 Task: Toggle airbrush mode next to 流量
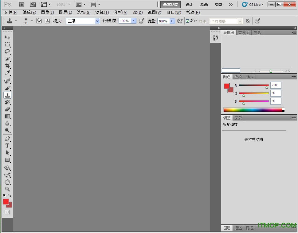[180, 21]
